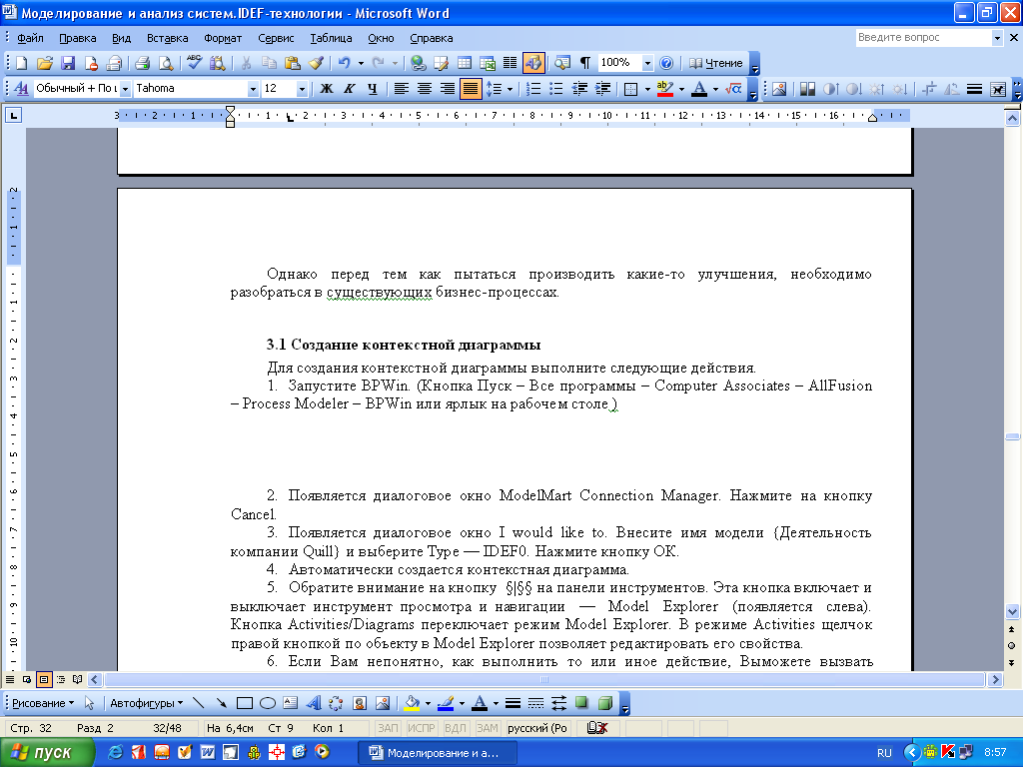The height and width of the screenshot is (767, 1023).
Task: Insert a WordArt object
Action: [x=314, y=703]
